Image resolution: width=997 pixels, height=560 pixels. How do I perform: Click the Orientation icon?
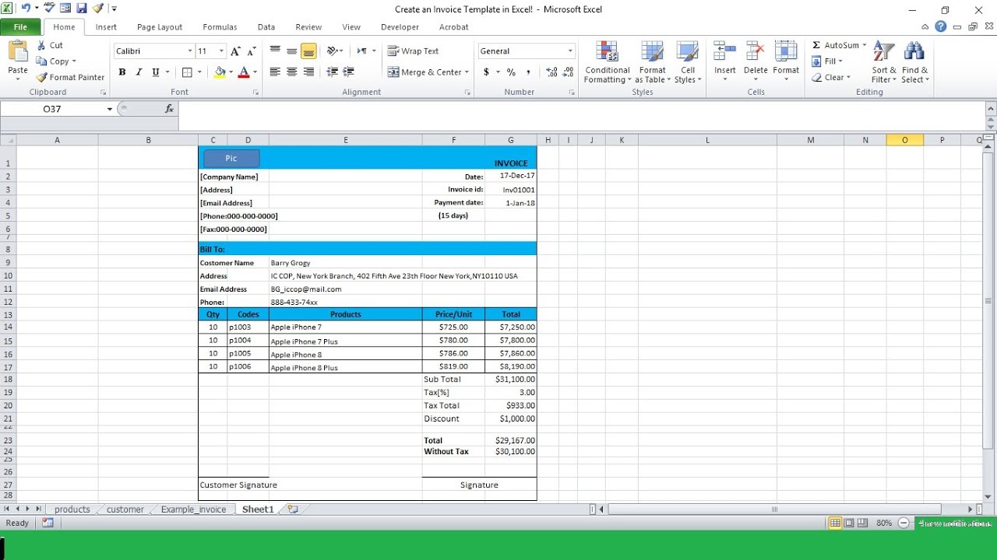[x=333, y=51]
